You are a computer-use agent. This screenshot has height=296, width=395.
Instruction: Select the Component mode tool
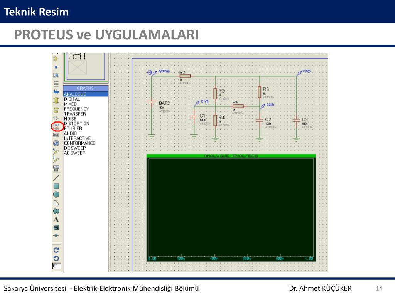[x=56, y=59]
